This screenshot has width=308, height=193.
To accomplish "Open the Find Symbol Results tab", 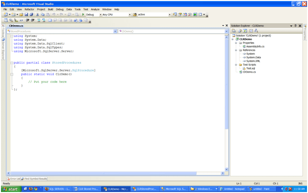I will (34, 179).
